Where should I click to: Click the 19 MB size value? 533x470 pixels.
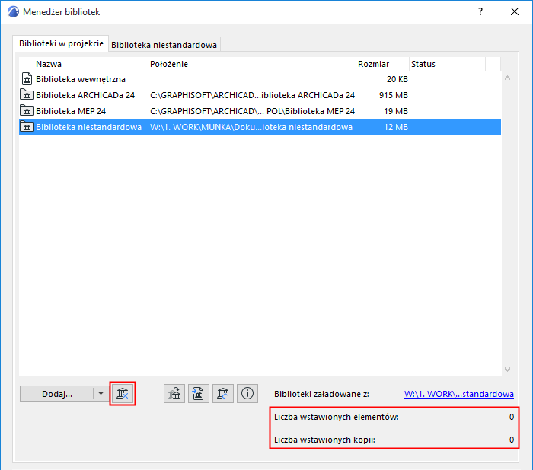pos(396,111)
